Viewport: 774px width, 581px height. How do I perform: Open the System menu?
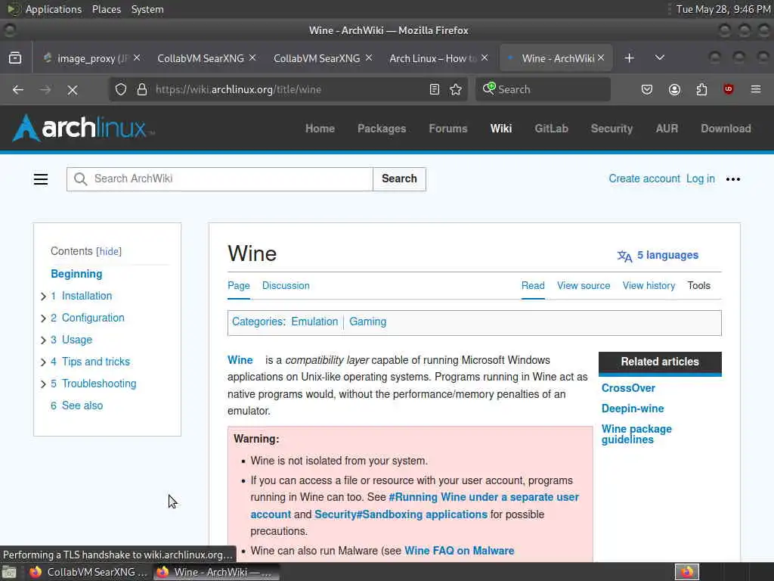[147, 9]
